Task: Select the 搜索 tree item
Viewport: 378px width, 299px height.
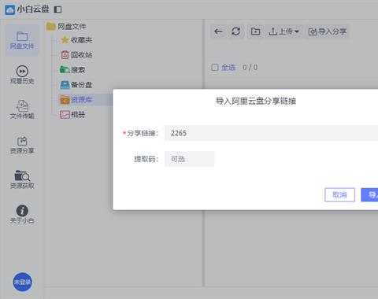Action: click(x=72, y=70)
